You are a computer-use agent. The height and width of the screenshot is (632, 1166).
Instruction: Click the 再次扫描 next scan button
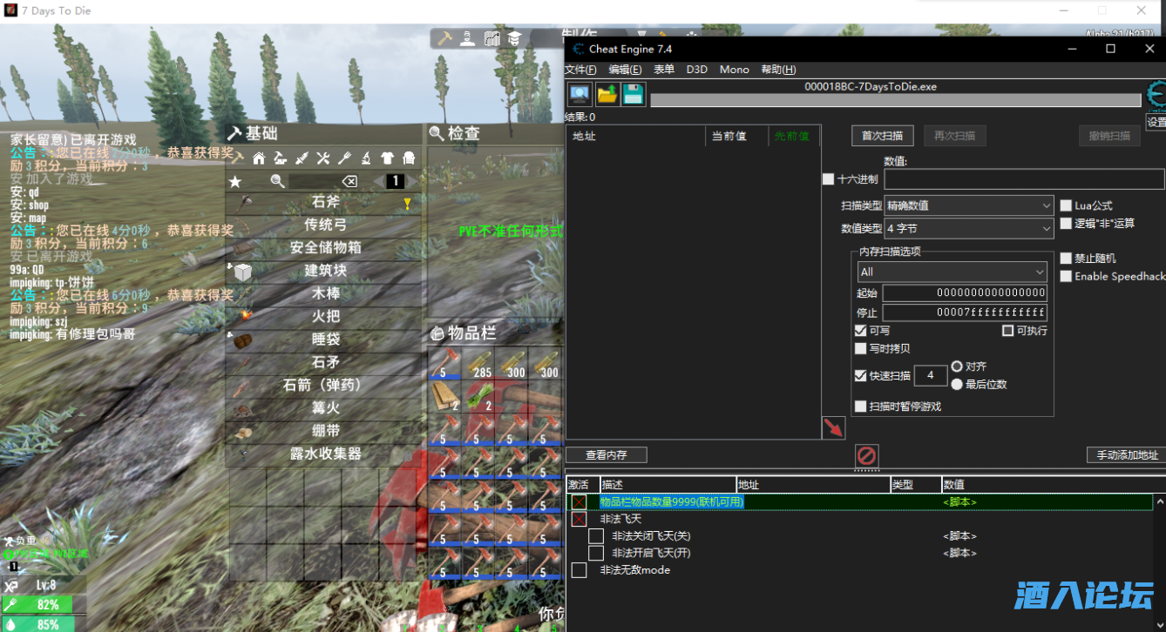(955, 136)
